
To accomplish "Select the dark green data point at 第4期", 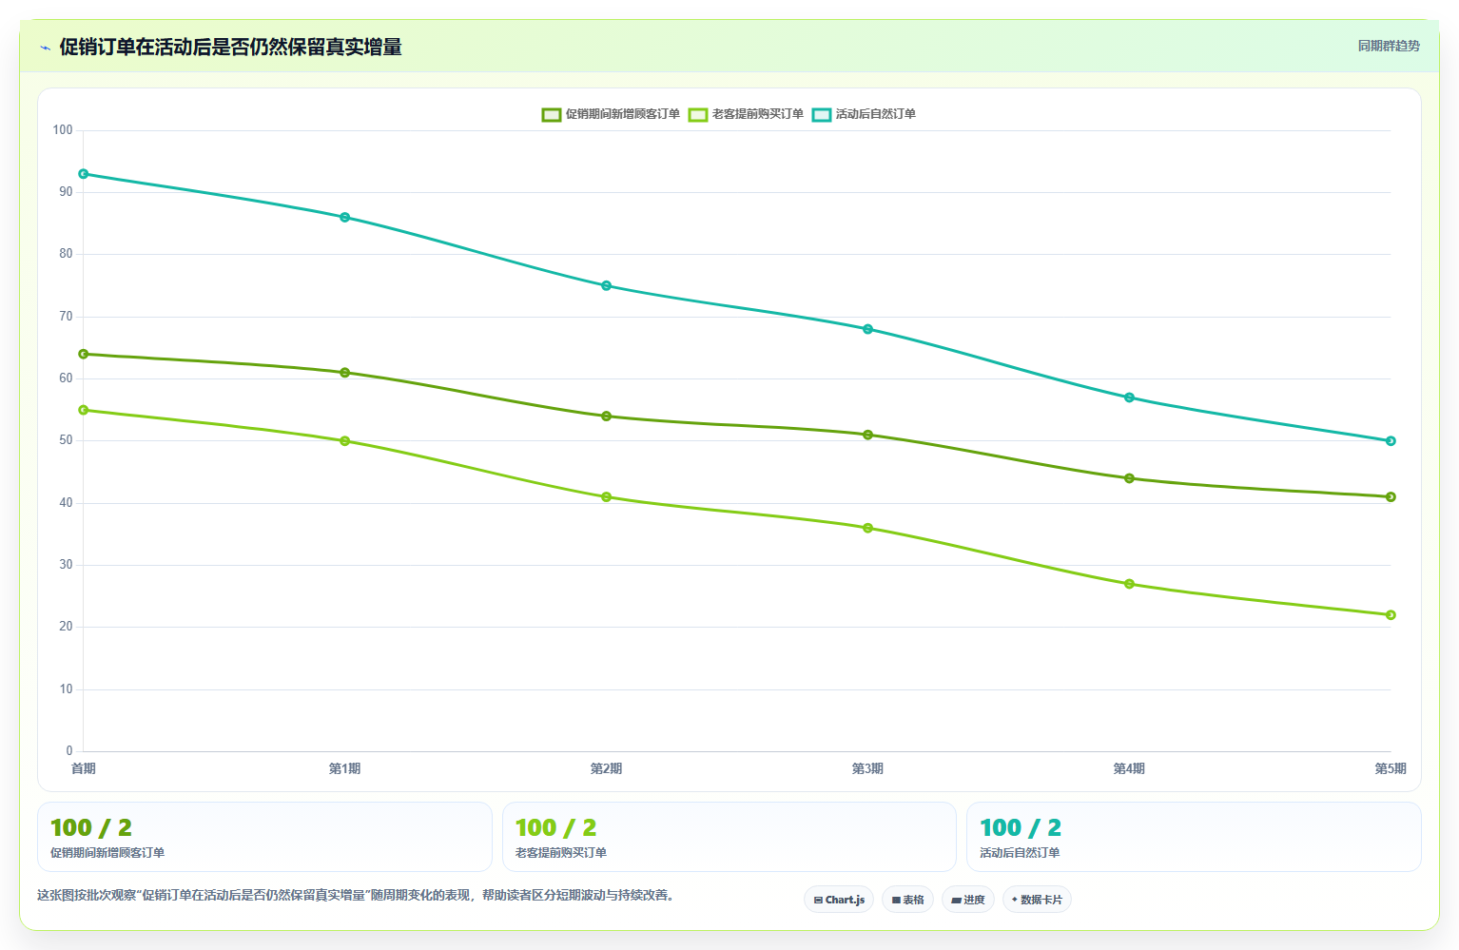I will (1130, 478).
